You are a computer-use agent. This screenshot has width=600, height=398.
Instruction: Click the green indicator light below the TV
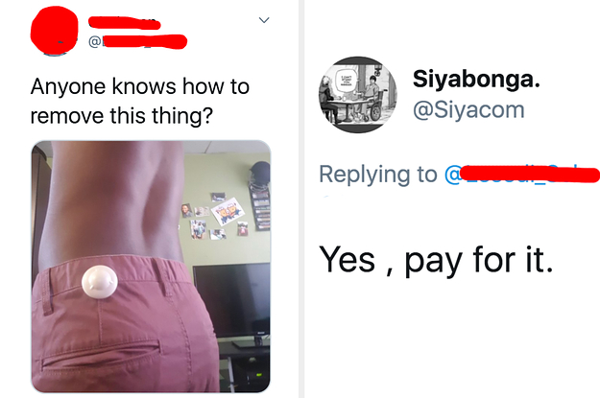pos(258,375)
